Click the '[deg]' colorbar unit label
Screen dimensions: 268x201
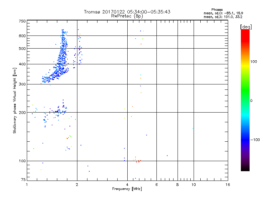[x=246, y=27]
